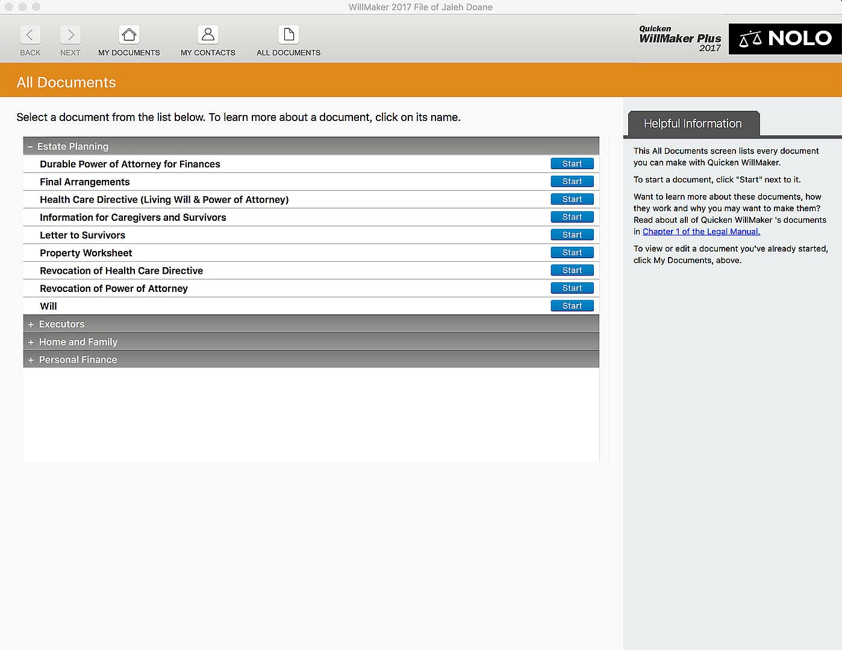Screen dimensions: 842x650
Task: Click the Letter to Survivors document name
Action: click(x=83, y=235)
